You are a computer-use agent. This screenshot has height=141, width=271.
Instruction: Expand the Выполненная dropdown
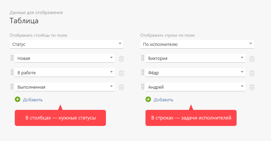tap(65, 87)
